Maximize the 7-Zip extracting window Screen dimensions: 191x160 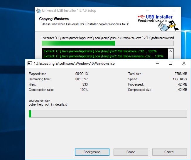pyautogui.click(x=170, y=63)
